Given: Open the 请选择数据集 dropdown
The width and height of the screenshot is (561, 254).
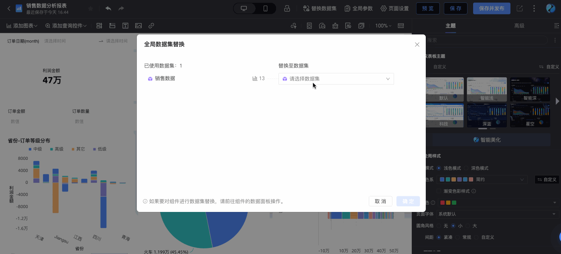Looking at the screenshot, I should (x=336, y=79).
